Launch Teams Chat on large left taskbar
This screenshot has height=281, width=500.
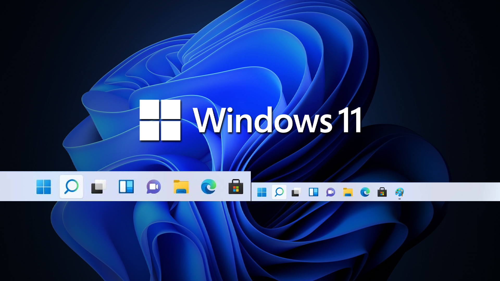(x=154, y=187)
